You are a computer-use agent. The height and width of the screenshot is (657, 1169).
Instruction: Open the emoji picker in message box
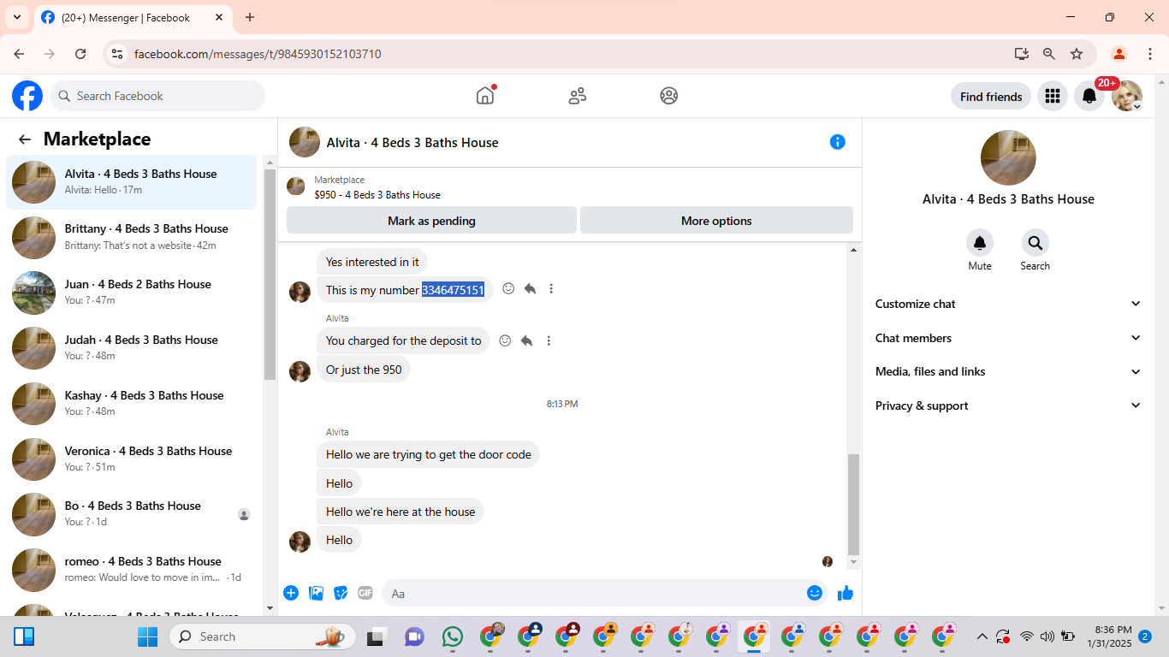point(815,593)
